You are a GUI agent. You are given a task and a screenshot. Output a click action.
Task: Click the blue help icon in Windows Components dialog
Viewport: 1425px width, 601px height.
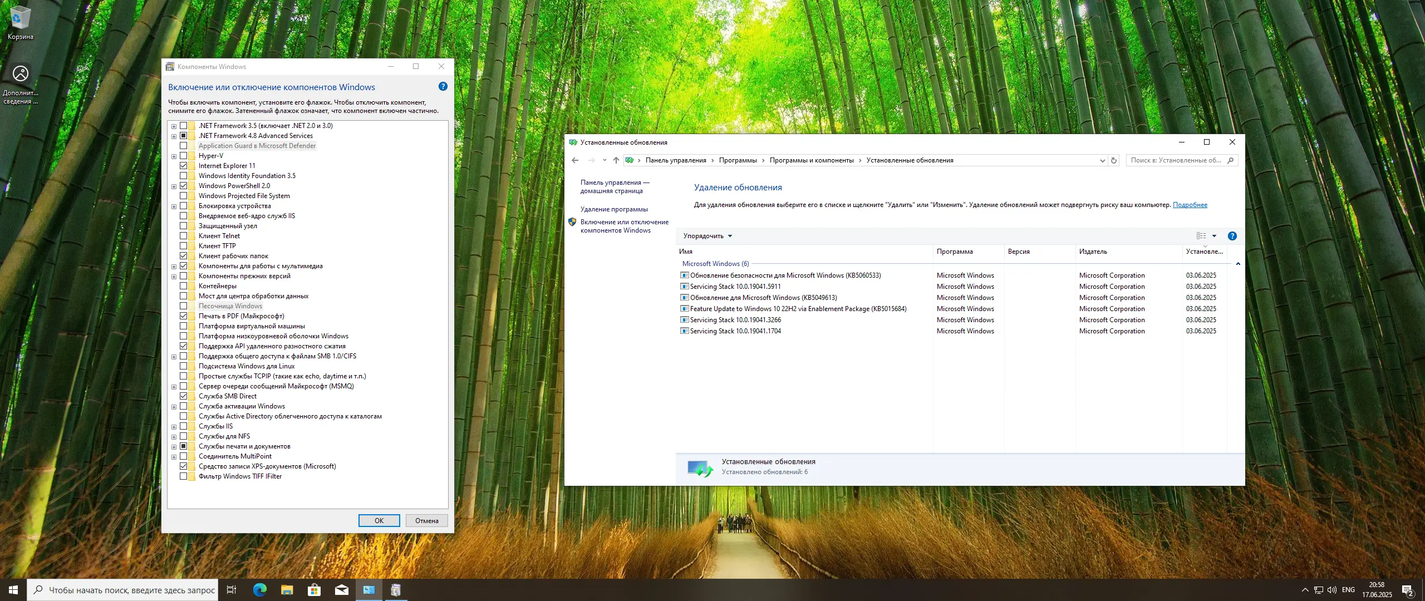(x=443, y=86)
